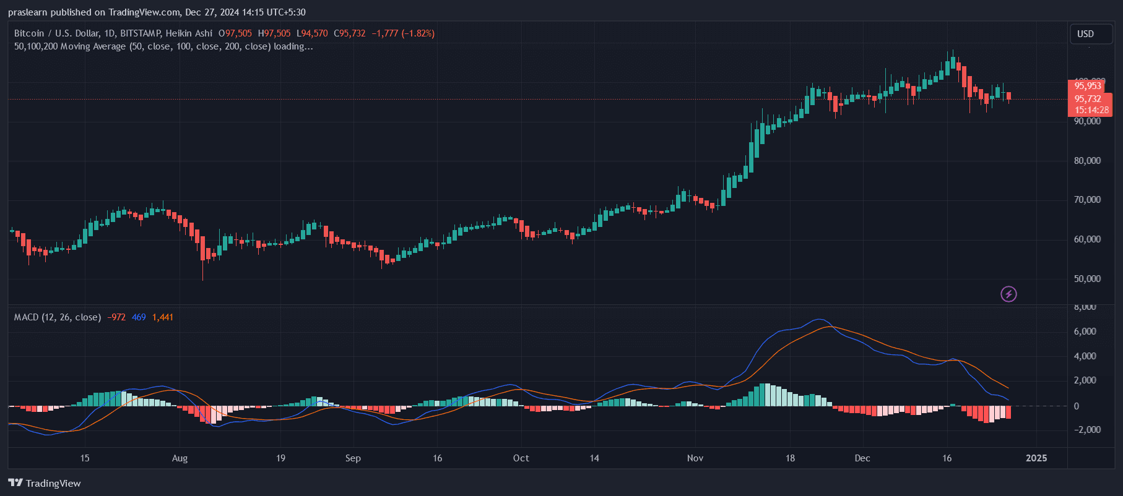Click the orange signal value 1,441

(163, 317)
